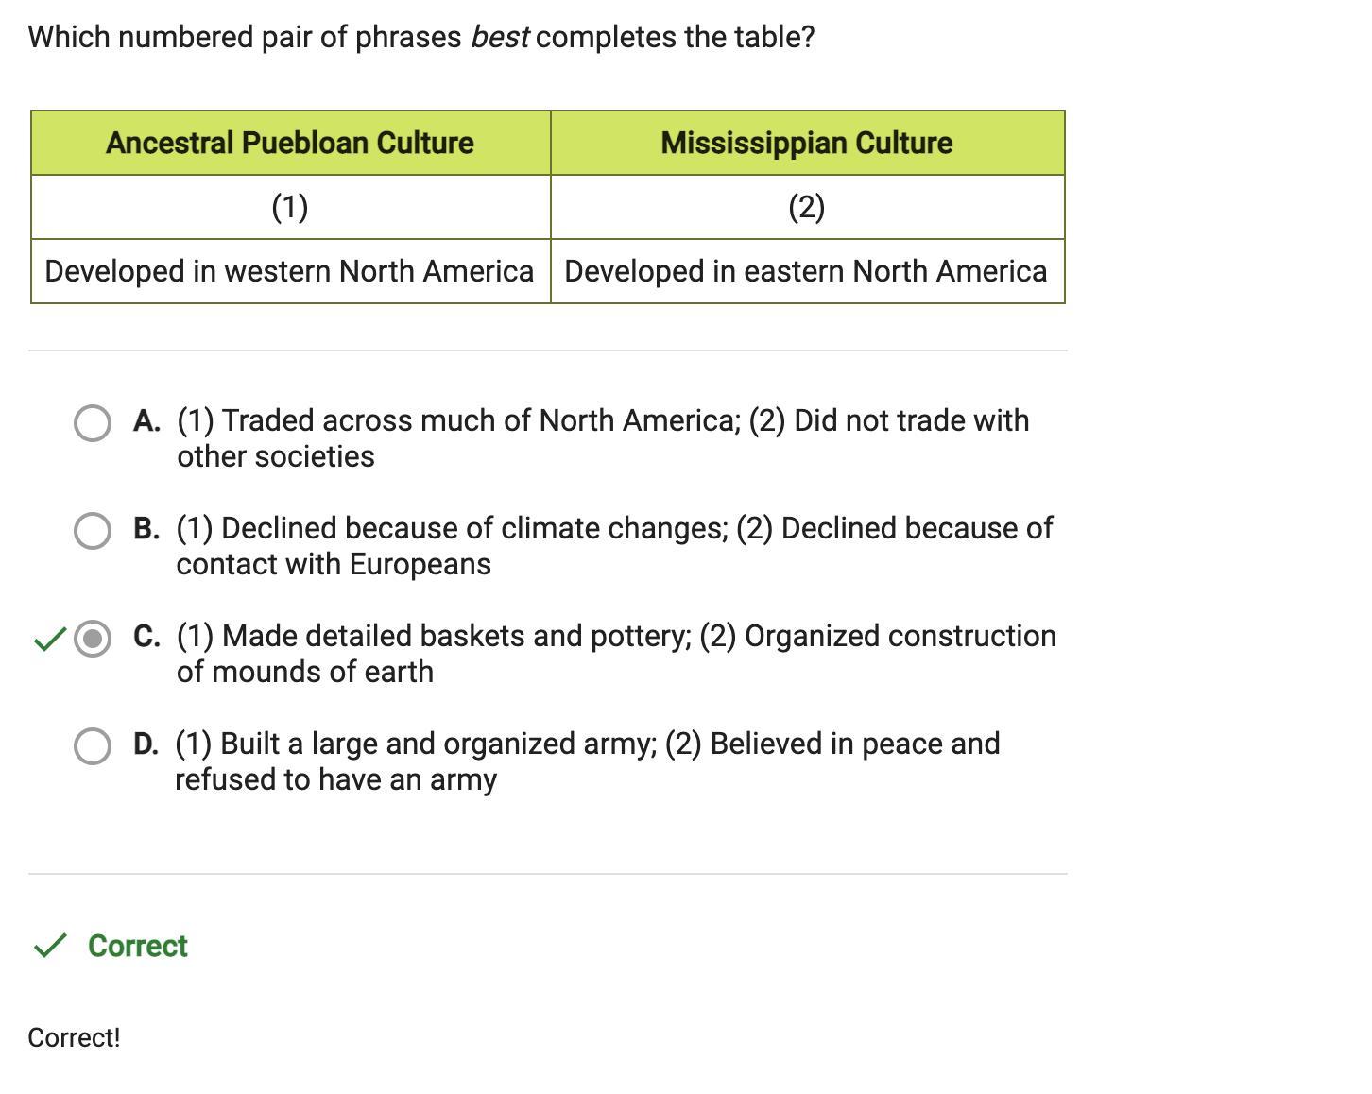
Task: Click the Mississippian Culture table header
Action: tap(808, 143)
